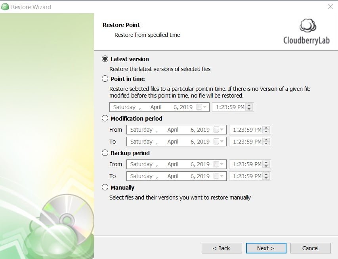Screen dimensions: 338x259
Task: Click Modification period From time field
Action: [250, 130]
